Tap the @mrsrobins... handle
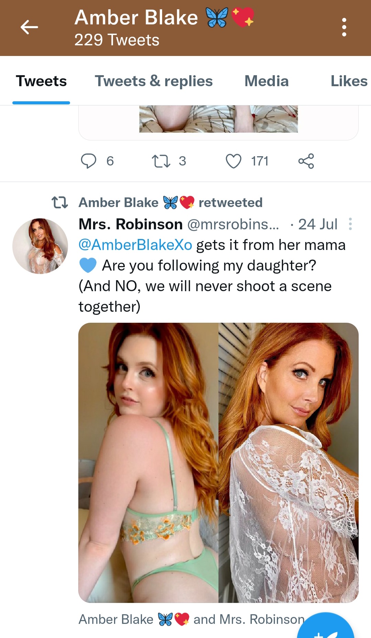The width and height of the screenshot is (371, 638). 233,224
